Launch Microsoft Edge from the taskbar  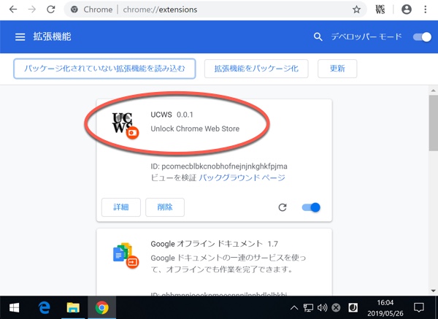point(44,308)
